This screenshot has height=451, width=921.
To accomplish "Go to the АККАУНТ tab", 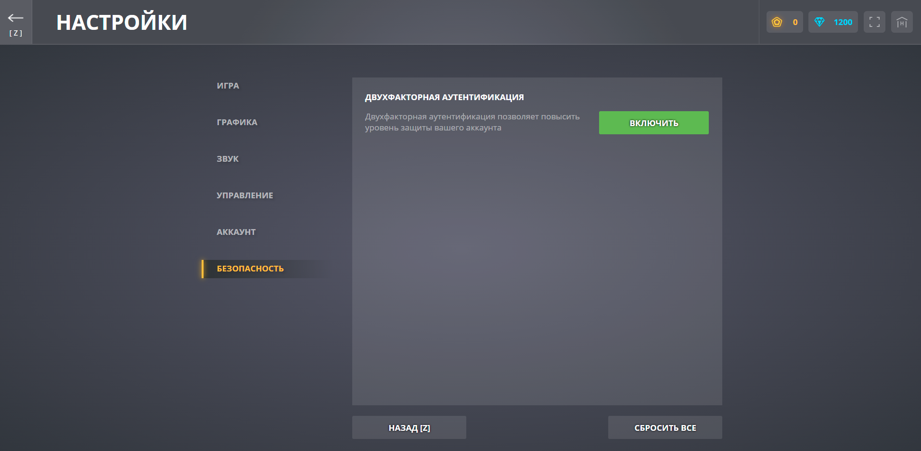I will click(236, 232).
